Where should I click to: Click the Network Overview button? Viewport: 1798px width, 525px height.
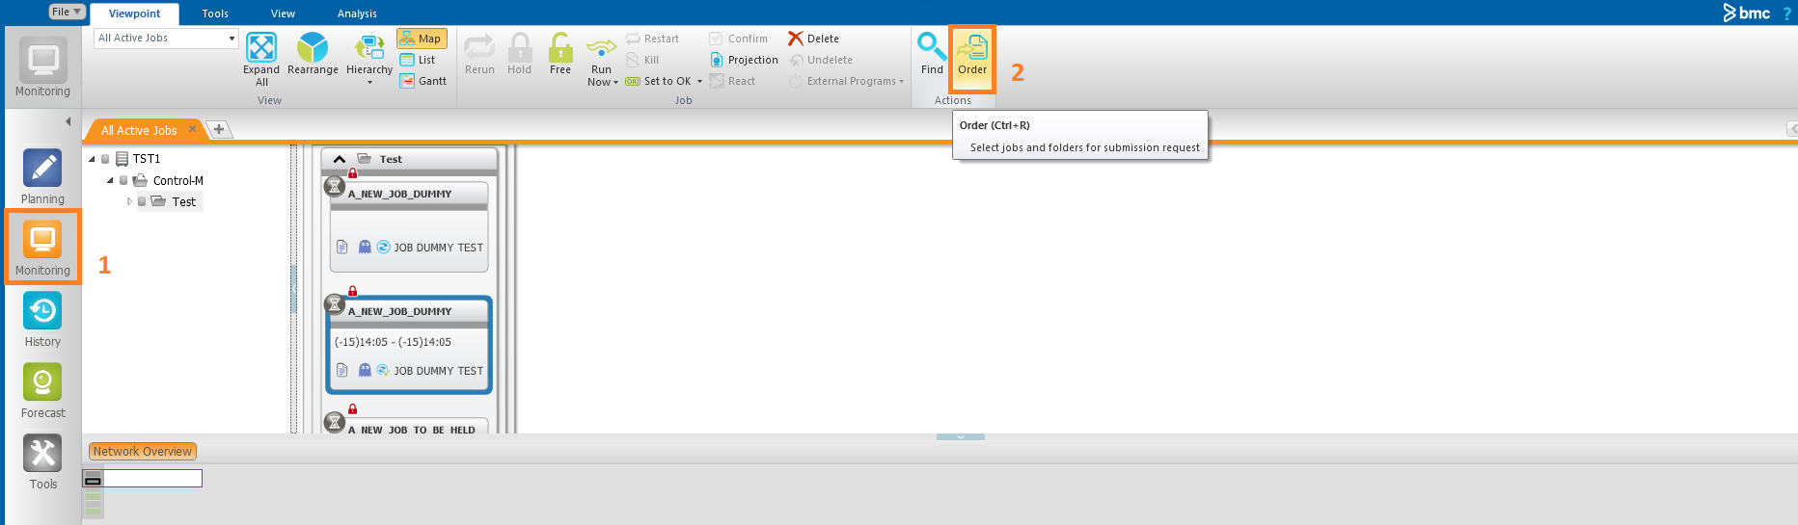[143, 451]
